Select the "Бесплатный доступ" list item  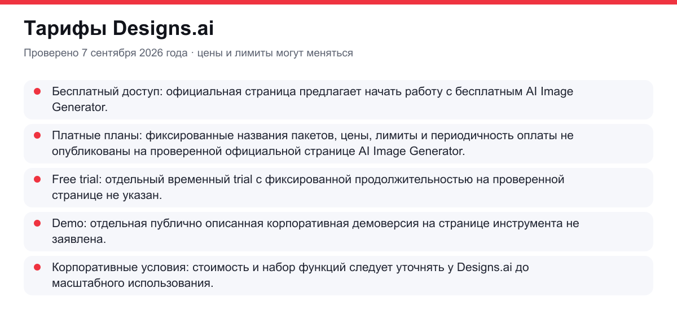coord(338,99)
